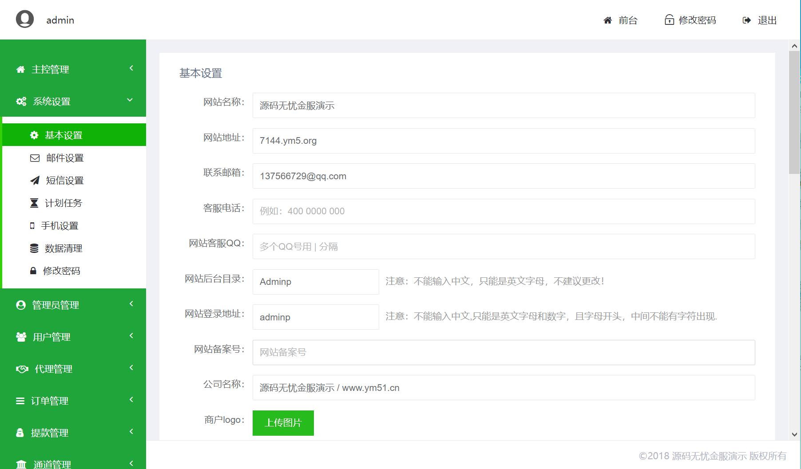801x469 pixels.
Task: Click 退出 to log out
Action: pyautogui.click(x=760, y=20)
